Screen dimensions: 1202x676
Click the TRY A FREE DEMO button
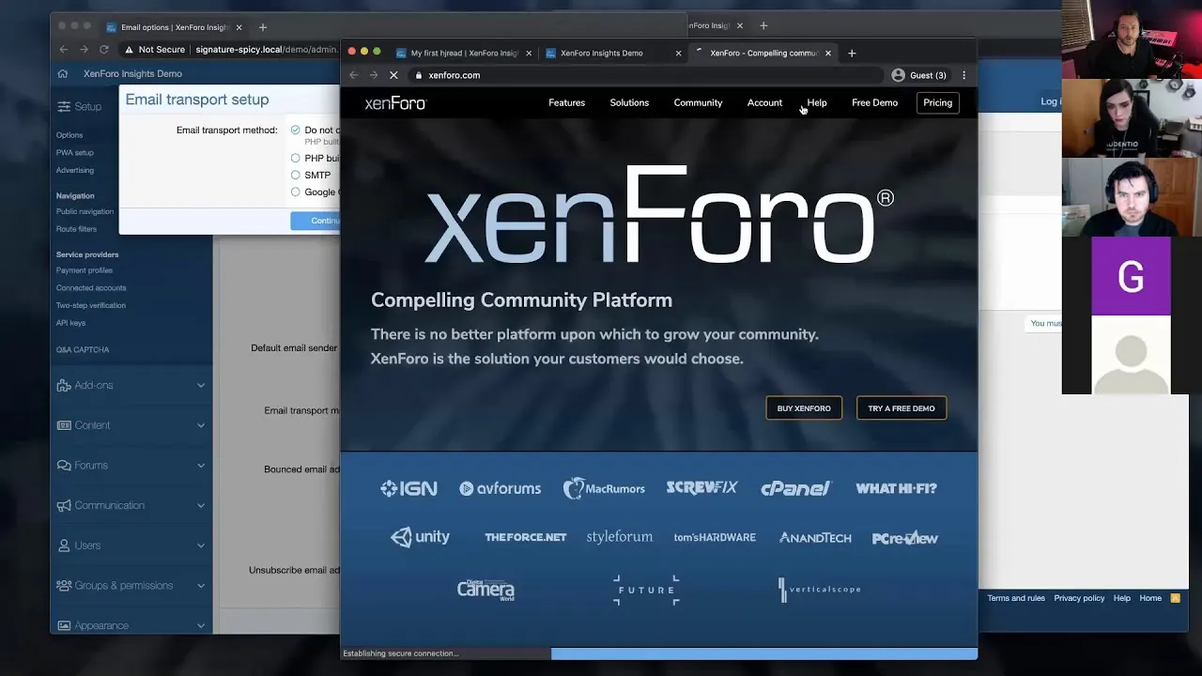(x=901, y=408)
